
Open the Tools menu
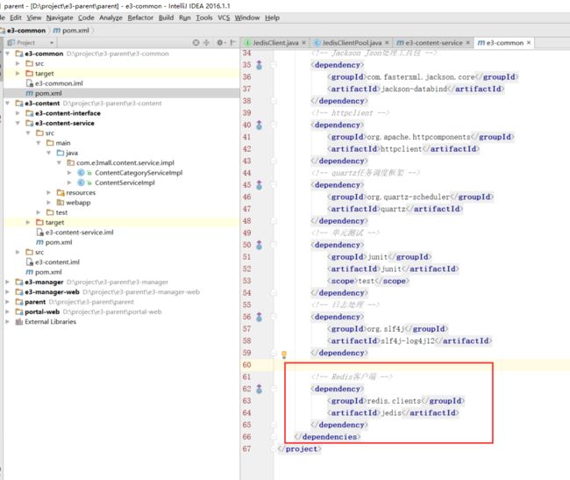click(x=204, y=18)
